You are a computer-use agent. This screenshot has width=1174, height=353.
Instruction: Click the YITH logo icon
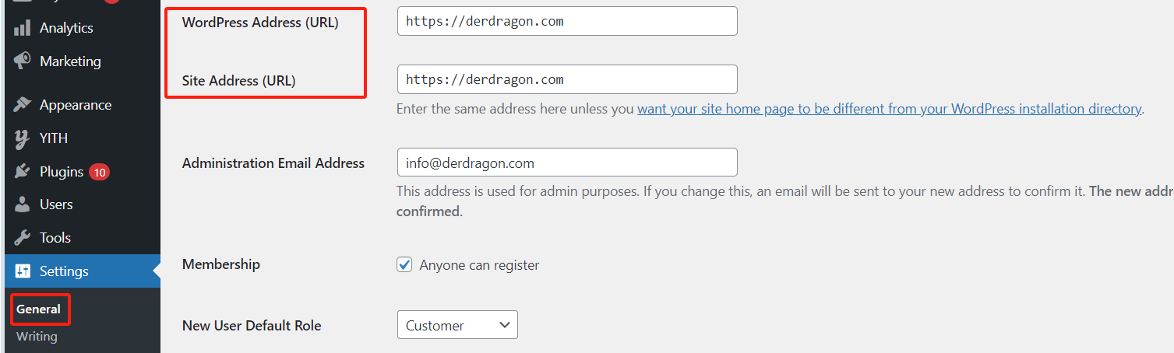click(22, 138)
